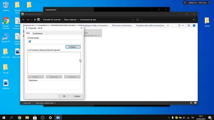Image resolution: width=214 pixels, height=120 pixels.
Task: Select the Google Chrome desktop shortcut
Action: (x=6, y=23)
